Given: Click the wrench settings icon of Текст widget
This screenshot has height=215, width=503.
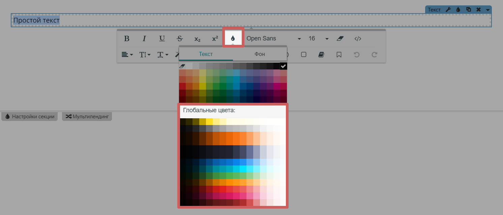Looking at the screenshot, I should pos(448,10).
